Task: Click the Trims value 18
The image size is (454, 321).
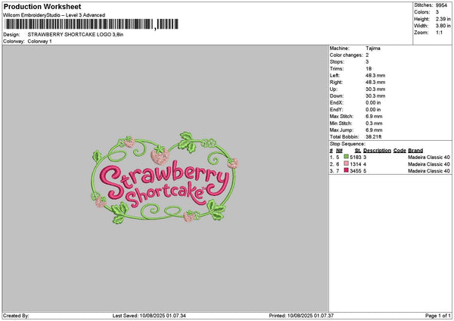Action: (368, 69)
